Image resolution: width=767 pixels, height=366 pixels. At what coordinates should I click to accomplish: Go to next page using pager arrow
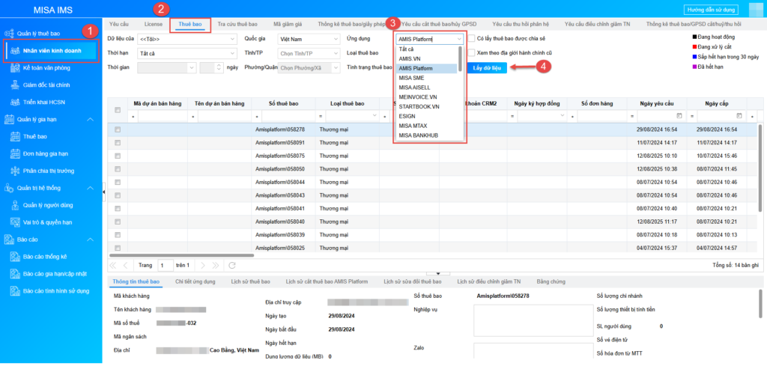tap(202, 265)
